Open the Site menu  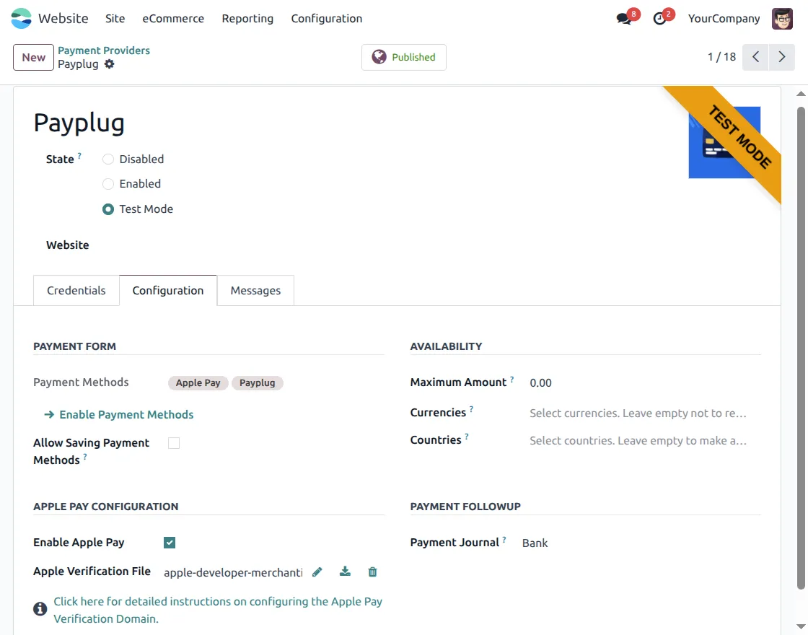pos(115,19)
